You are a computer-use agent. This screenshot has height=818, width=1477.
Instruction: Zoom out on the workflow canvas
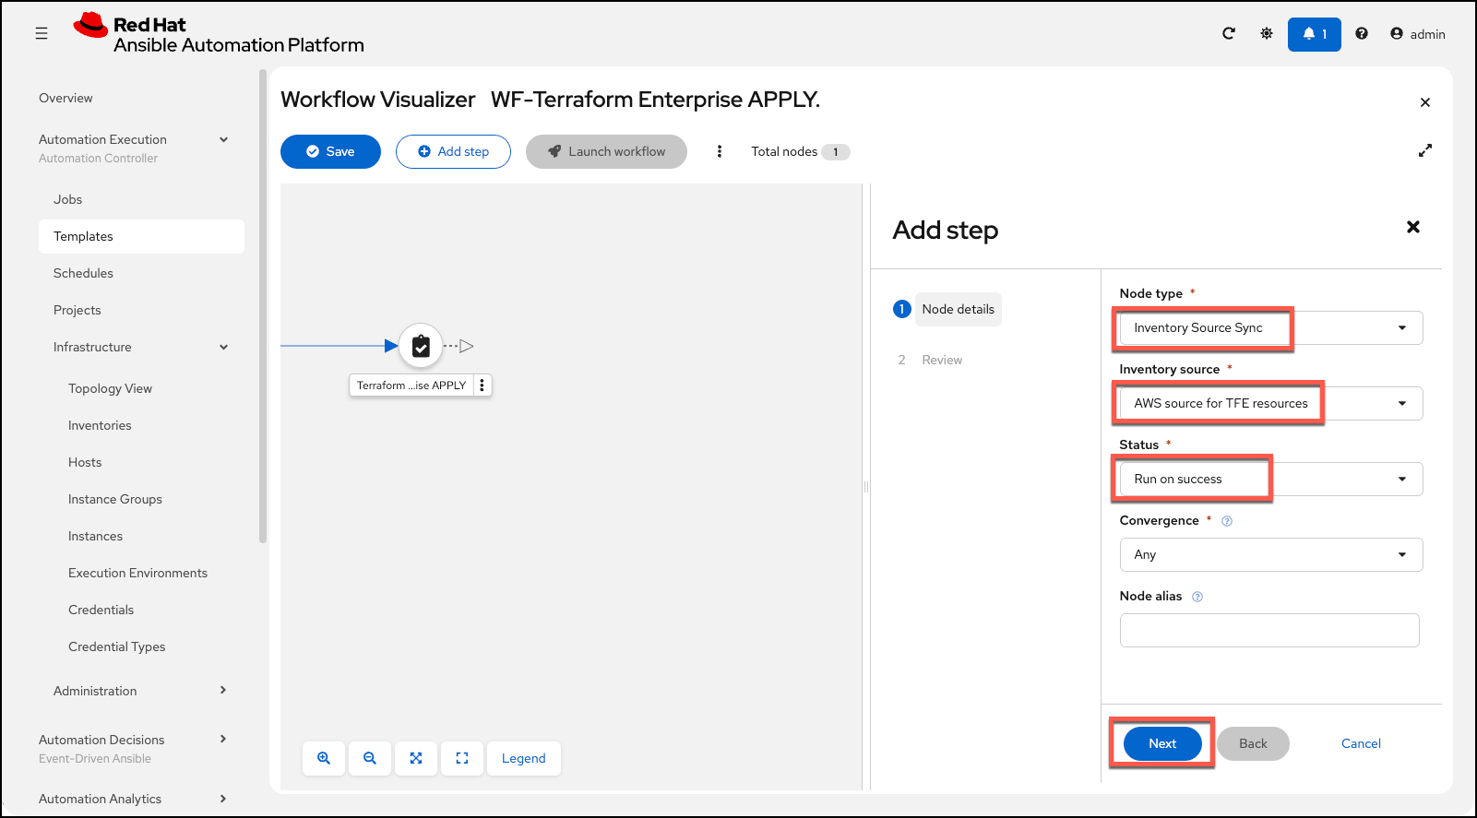[370, 758]
